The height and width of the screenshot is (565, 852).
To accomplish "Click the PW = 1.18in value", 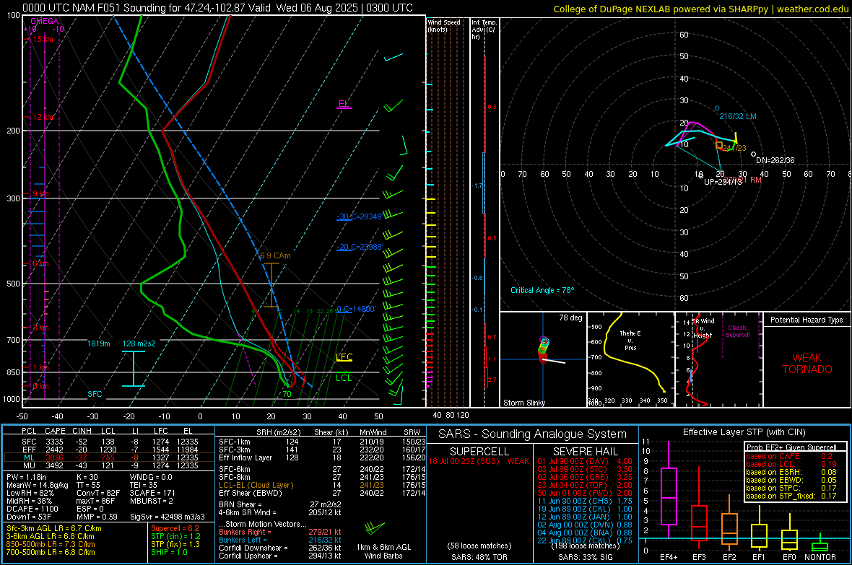I will pyautogui.click(x=27, y=477).
